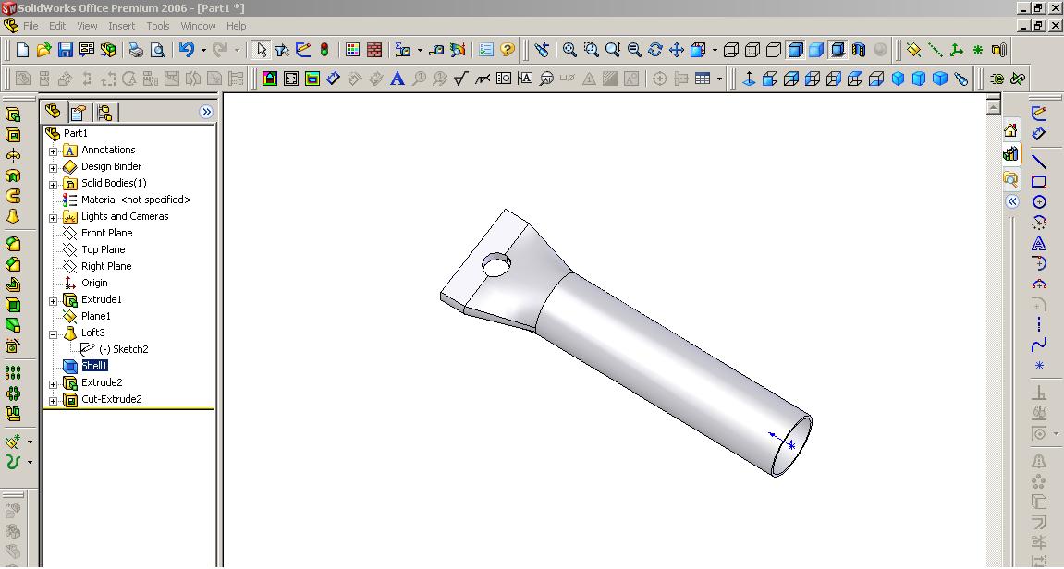
Task: Click the Note annotation 'A' icon
Action: click(x=397, y=79)
